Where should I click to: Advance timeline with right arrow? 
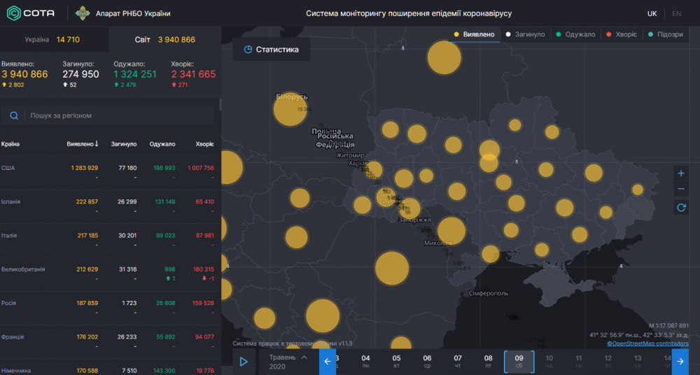680,362
